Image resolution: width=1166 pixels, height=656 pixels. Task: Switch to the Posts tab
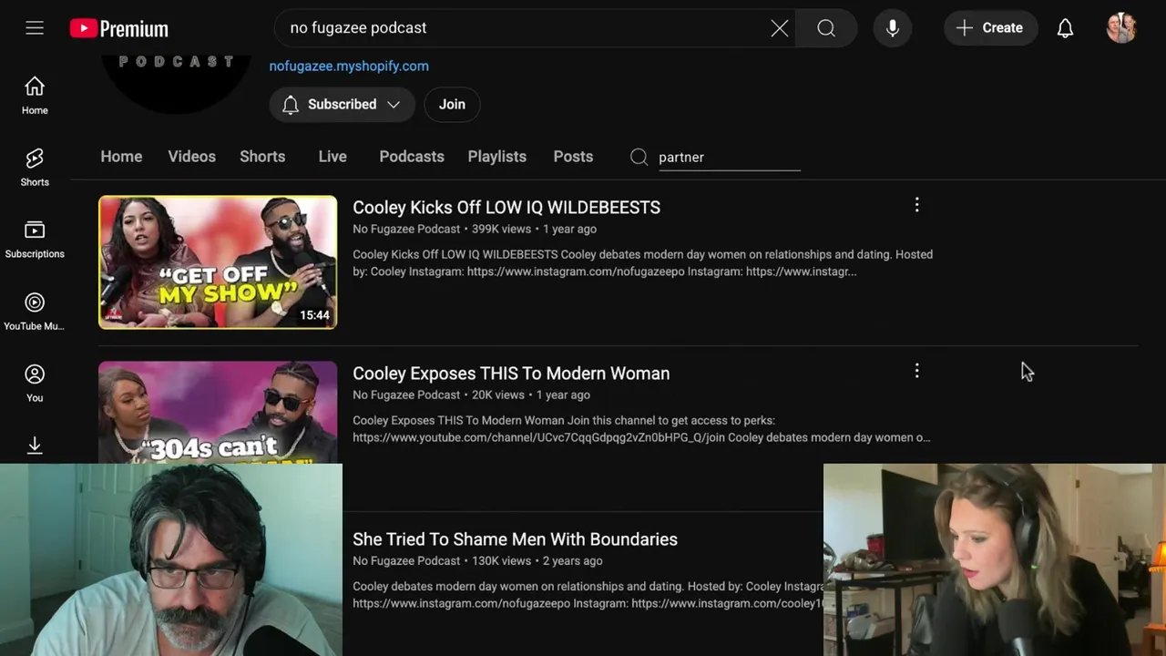(573, 157)
